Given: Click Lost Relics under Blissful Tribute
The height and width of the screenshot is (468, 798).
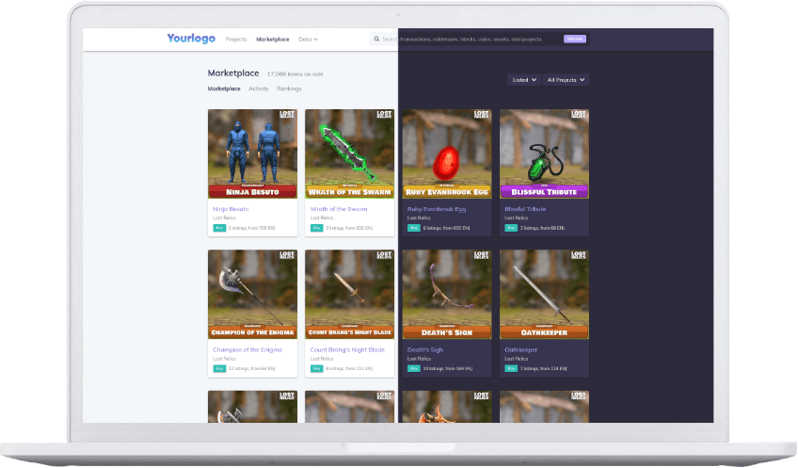Looking at the screenshot, I should click(516, 218).
